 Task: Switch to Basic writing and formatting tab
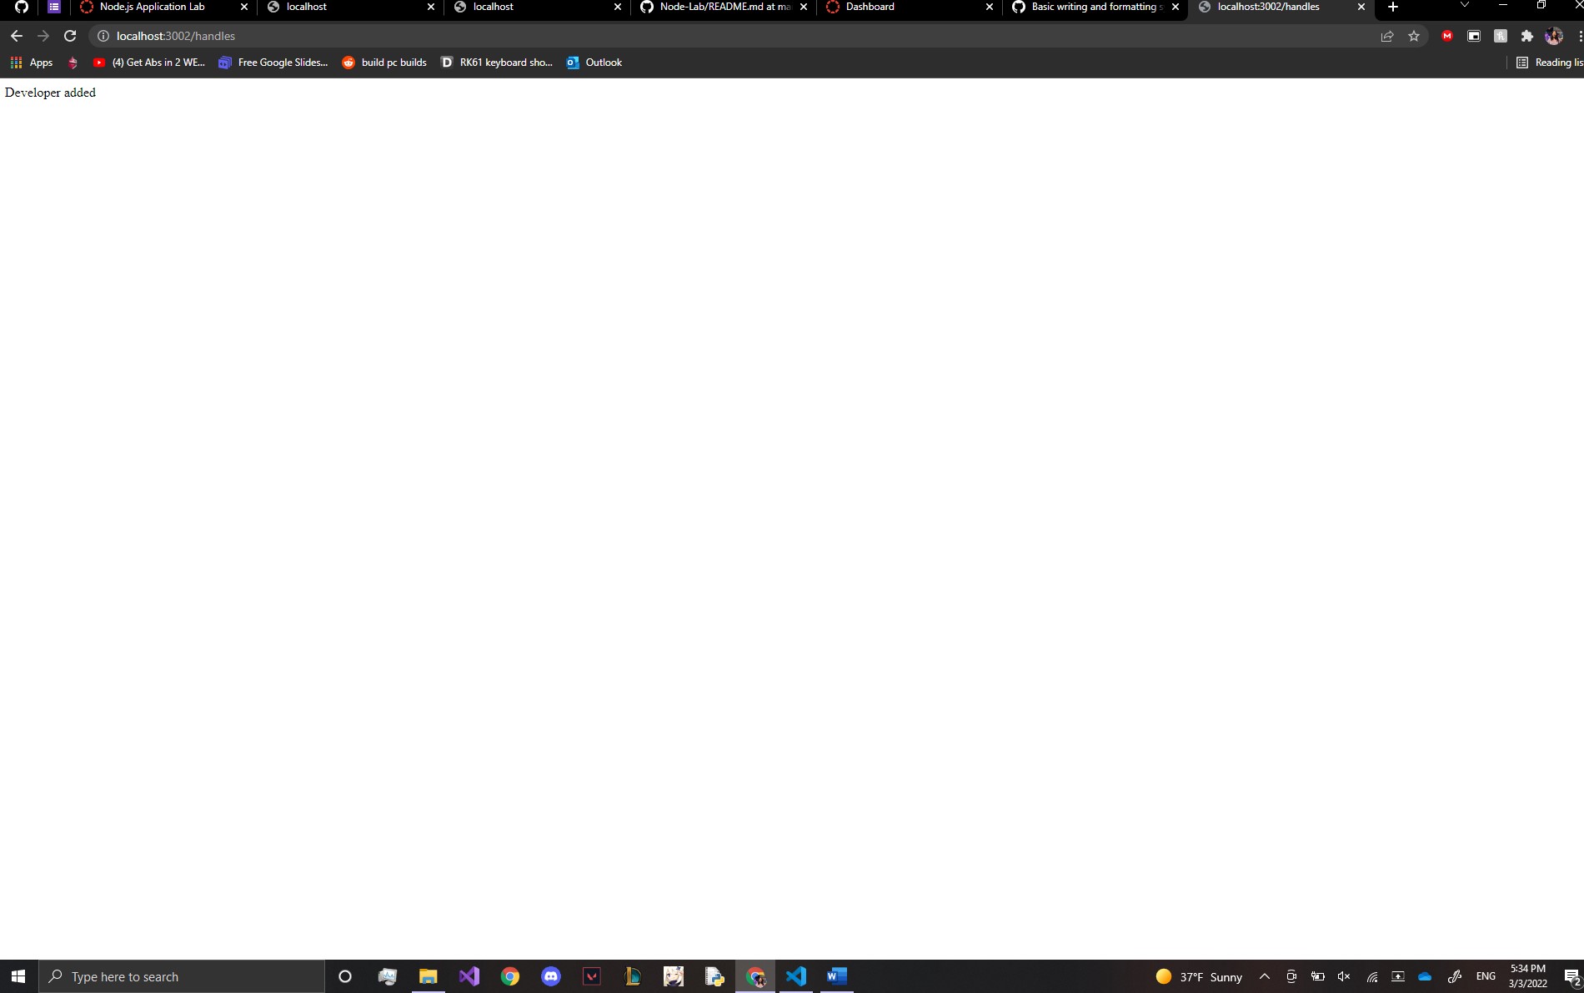point(1094,7)
